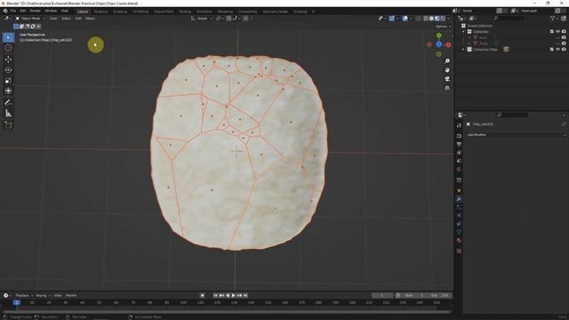Click the timeline play button
The width and height of the screenshot is (569, 320).
(233, 295)
